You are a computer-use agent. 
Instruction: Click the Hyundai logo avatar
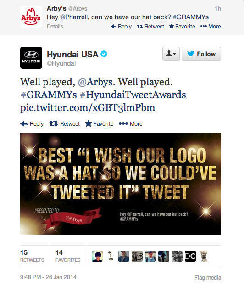31,58
